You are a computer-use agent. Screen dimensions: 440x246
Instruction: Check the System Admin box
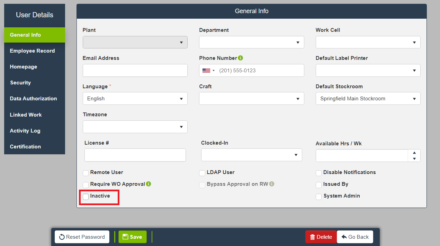click(319, 197)
